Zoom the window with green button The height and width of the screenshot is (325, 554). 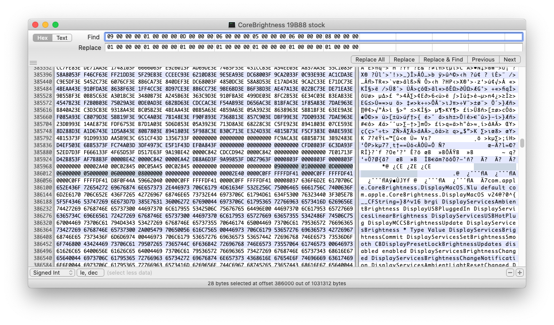tap(55, 25)
